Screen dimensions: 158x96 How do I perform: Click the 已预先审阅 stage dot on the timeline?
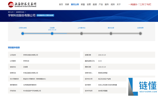23,33
